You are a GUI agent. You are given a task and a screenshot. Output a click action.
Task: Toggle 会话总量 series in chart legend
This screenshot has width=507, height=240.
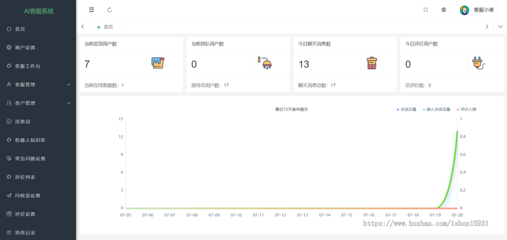406,109
